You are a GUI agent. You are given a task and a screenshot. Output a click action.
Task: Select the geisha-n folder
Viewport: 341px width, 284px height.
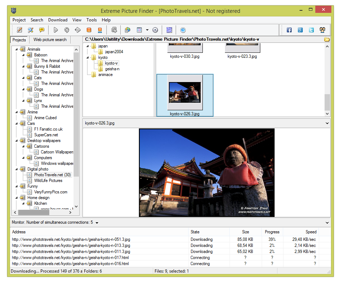coord(112,69)
